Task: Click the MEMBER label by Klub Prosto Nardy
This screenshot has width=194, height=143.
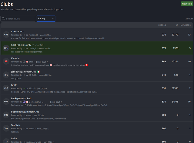Action: click(39, 45)
